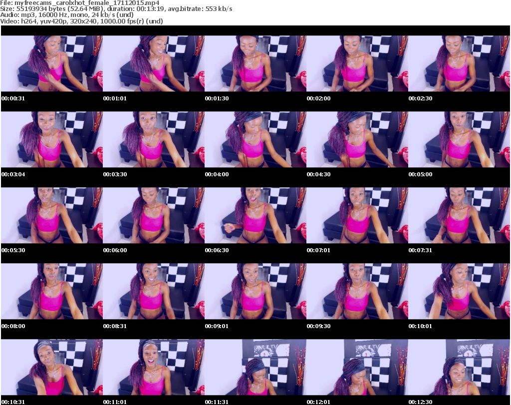
Task: Open the frame stamped 00:11:01
Action: (154, 368)
